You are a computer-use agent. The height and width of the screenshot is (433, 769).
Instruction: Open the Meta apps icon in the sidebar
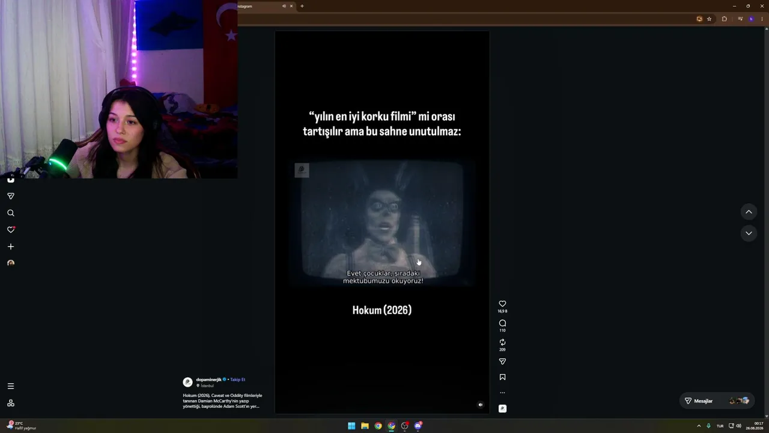10,403
